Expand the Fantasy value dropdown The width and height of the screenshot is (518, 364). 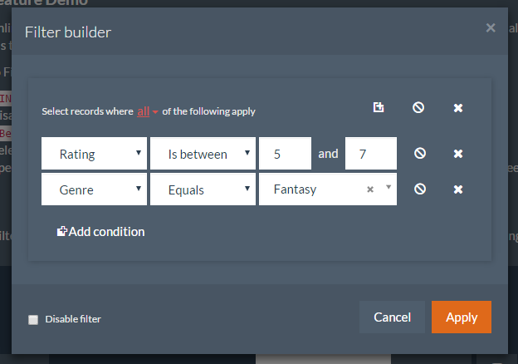(388, 187)
